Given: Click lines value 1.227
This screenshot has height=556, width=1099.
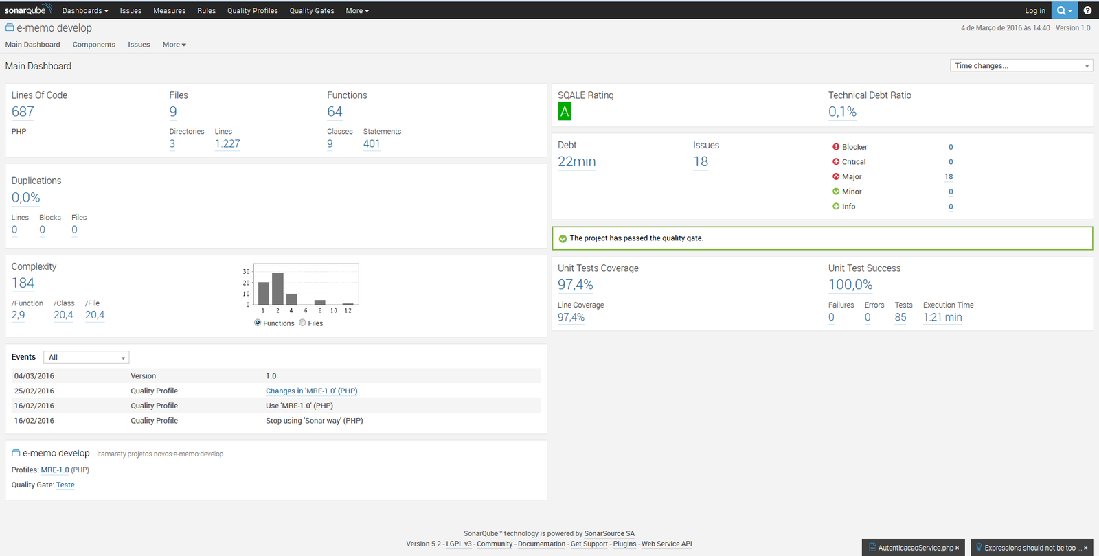Looking at the screenshot, I should coord(227,143).
